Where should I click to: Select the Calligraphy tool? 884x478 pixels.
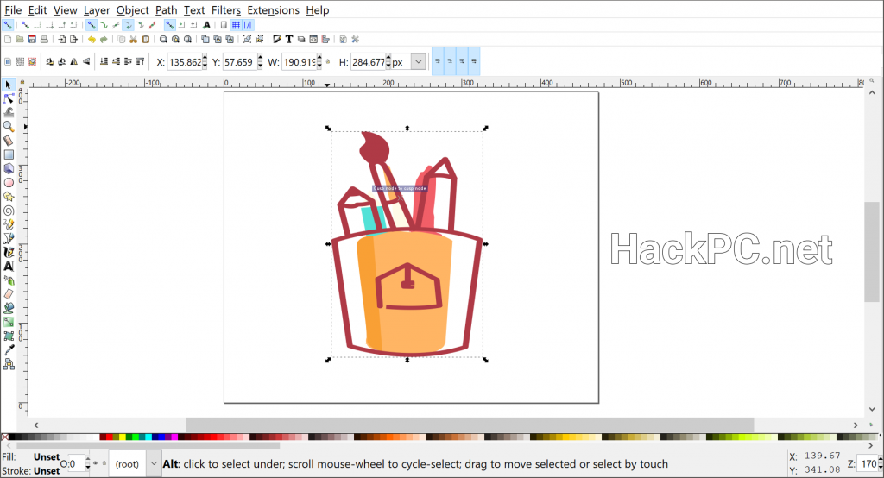click(9, 252)
